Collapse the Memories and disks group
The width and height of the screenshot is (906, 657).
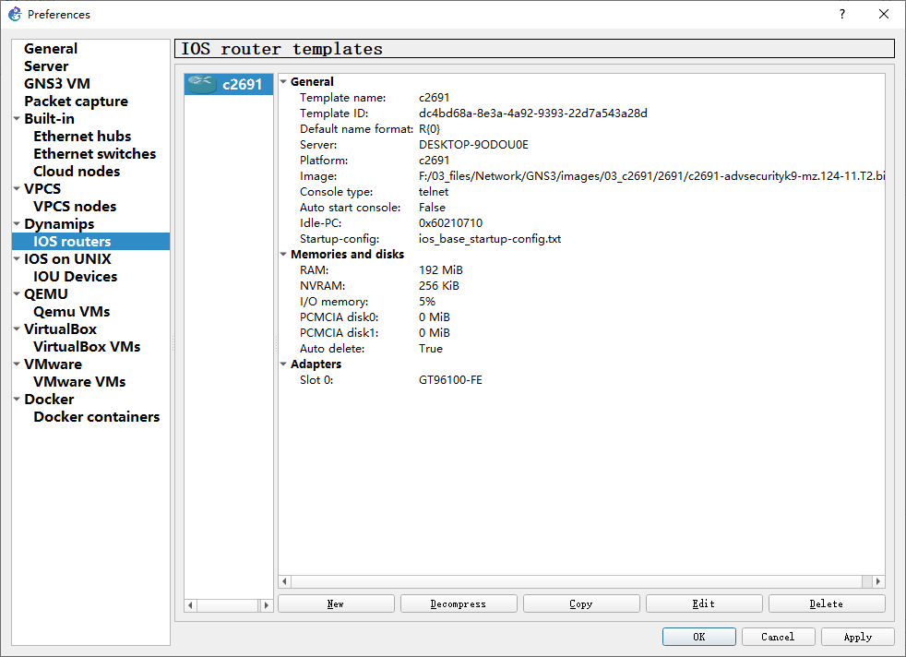tap(284, 255)
